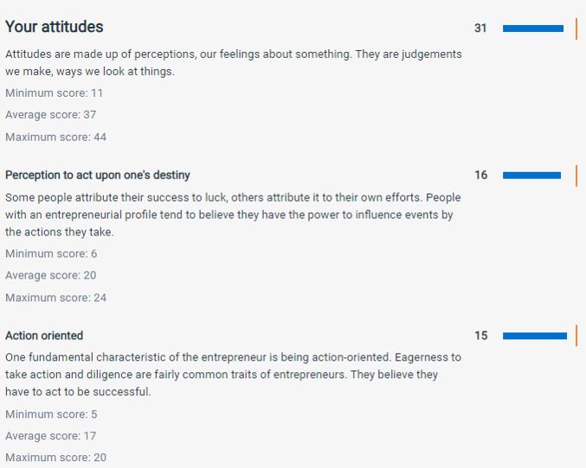Click the orange marker beside attitudes score 31
This screenshot has height=468, width=586.
[576, 29]
